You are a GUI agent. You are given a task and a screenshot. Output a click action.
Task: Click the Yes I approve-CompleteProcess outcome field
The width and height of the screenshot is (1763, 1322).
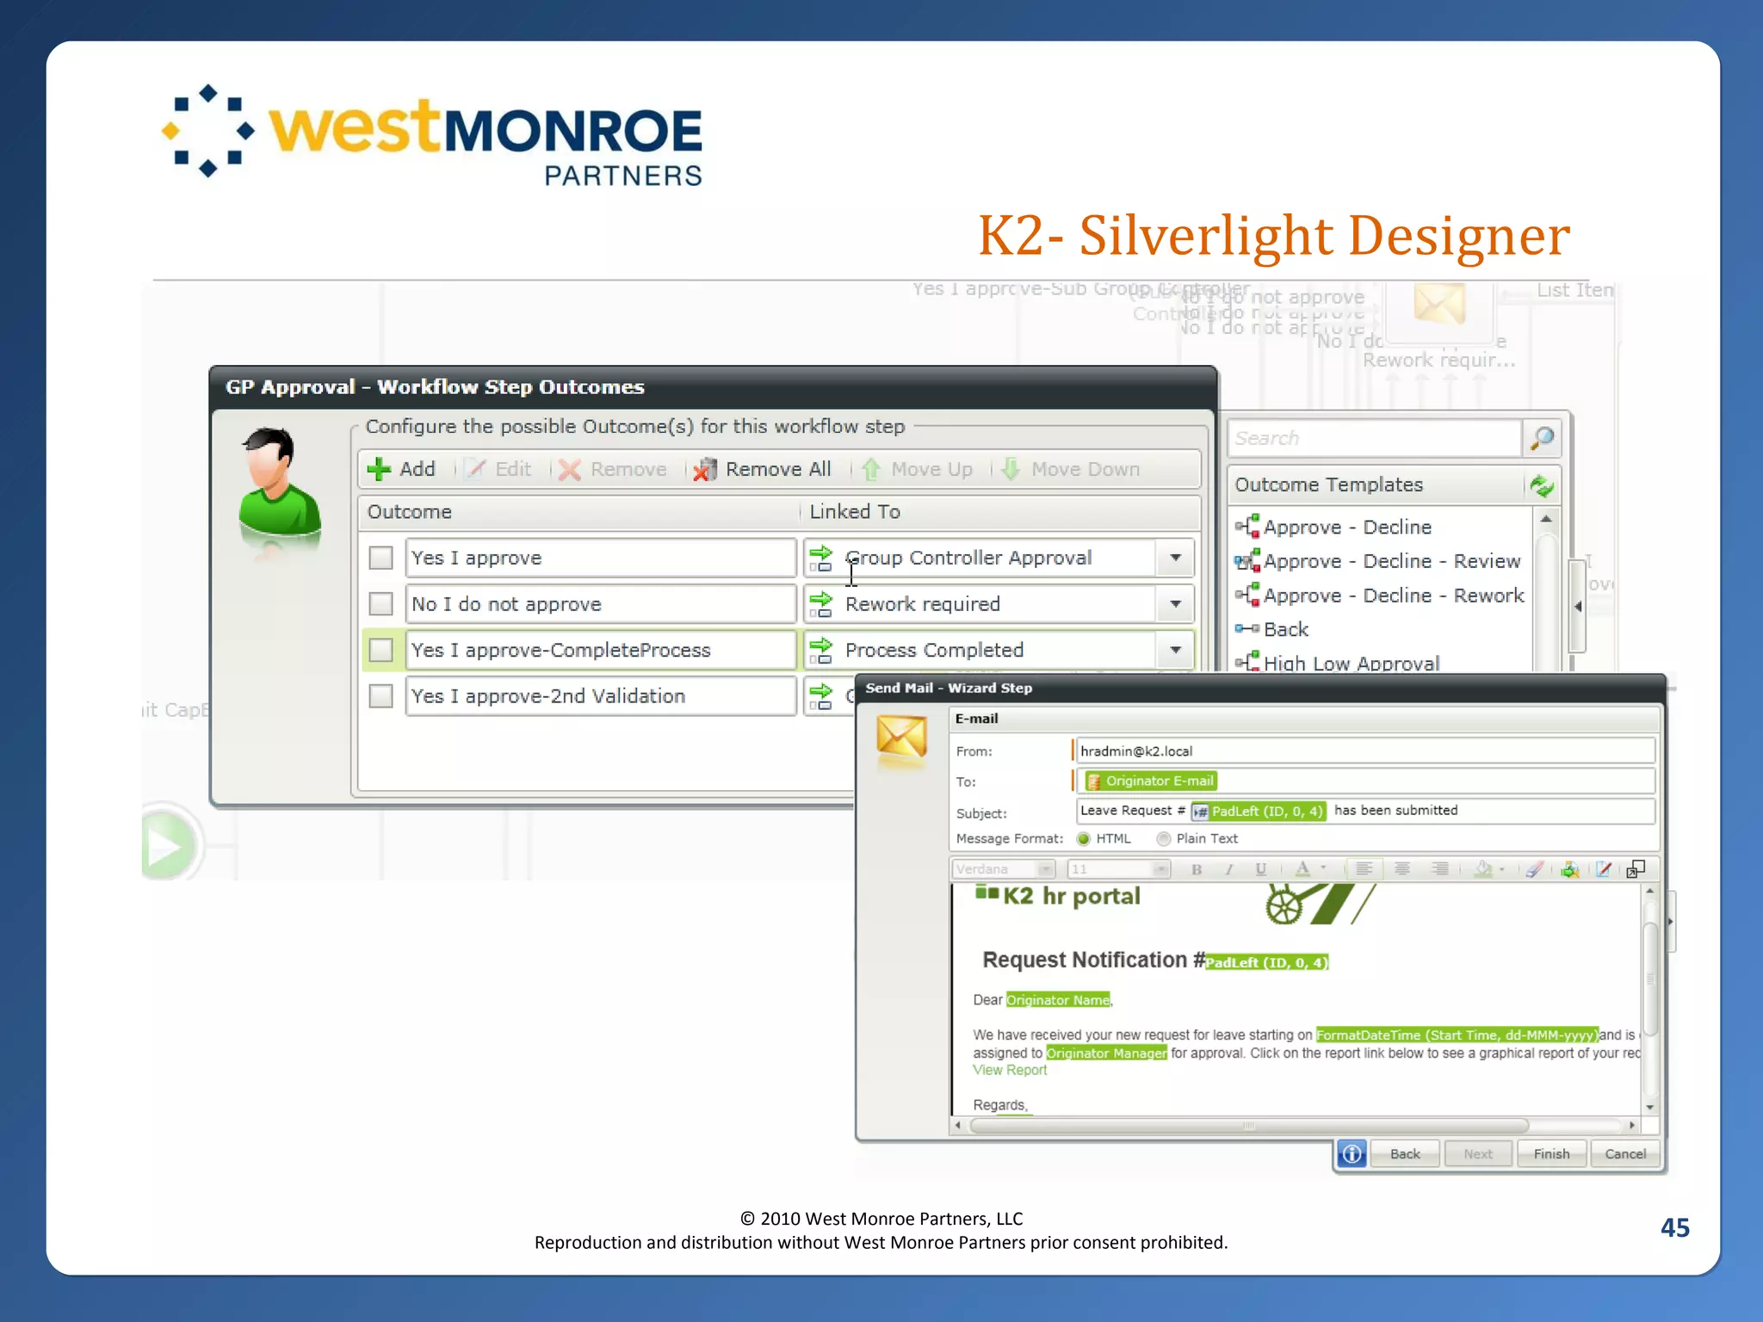pyautogui.click(x=600, y=650)
